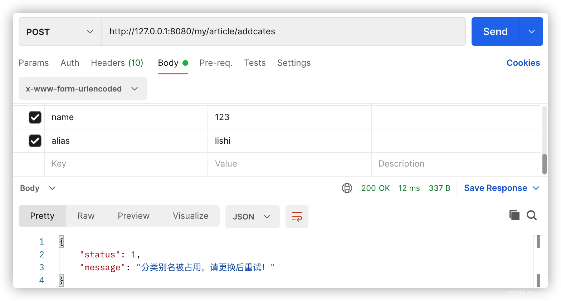The height and width of the screenshot is (301, 561).
Task: Click the empty Key placeholder field
Action: tap(126, 164)
